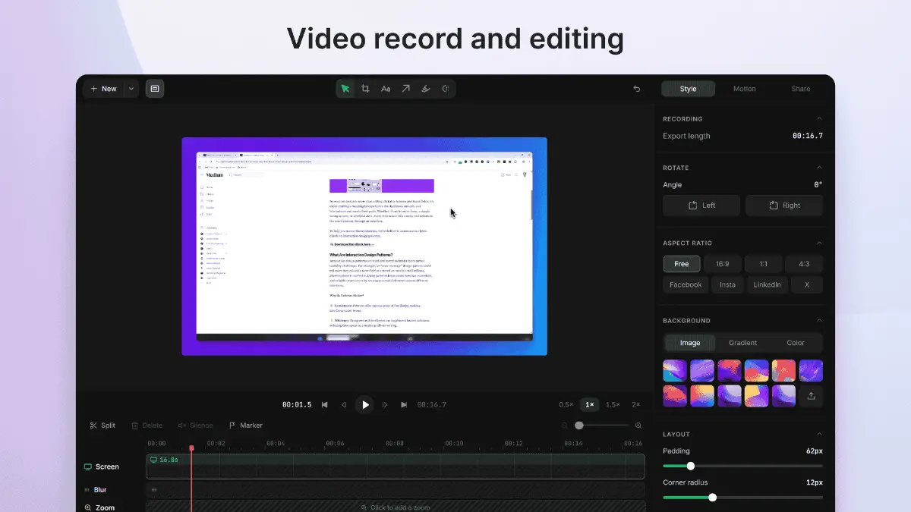This screenshot has width=911, height=512.
Task: Click the Silence button
Action: [x=195, y=426]
